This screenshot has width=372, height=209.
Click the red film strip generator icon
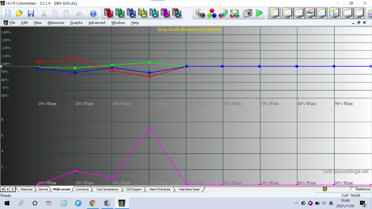click(x=109, y=13)
